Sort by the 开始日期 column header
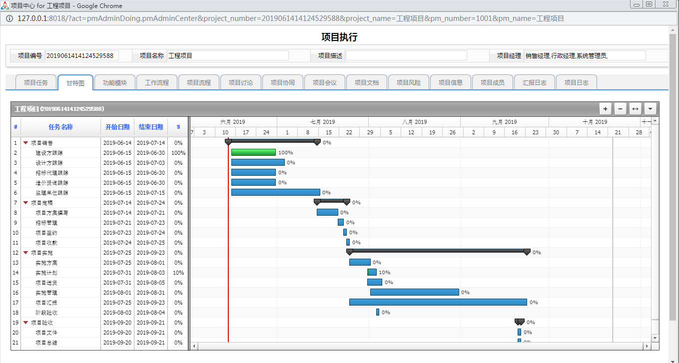 click(x=117, y=127)
